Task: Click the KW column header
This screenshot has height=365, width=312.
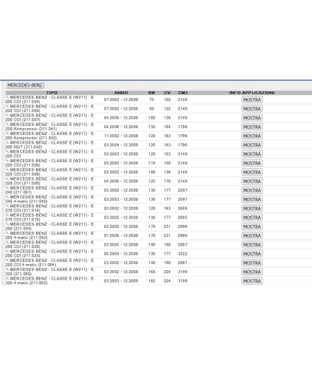Action: tap(152, 93)
